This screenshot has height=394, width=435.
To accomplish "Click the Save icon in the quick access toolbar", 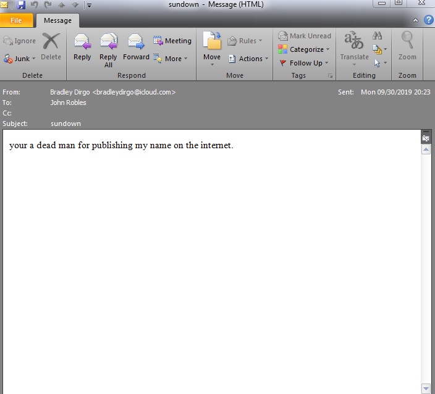I will (21, 5).
